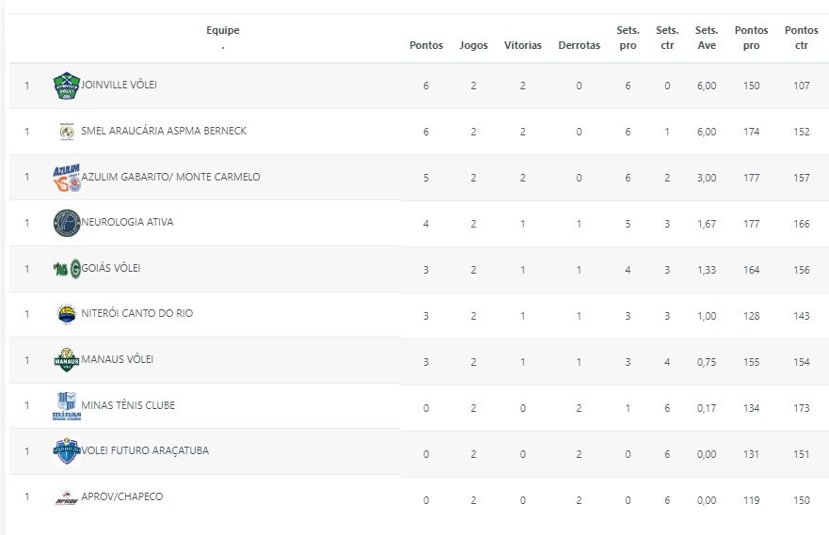Select the MANAUS VÔLEI team name
The width and height of the screenshot is (829, 535).
(118, 360)
